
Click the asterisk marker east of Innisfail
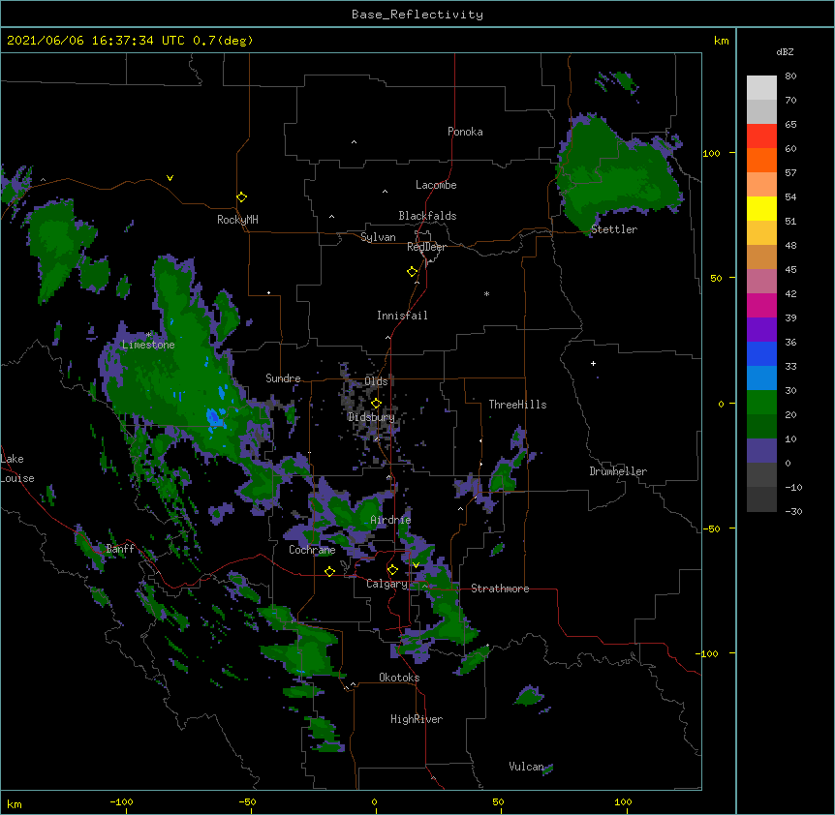coord(486,293)
